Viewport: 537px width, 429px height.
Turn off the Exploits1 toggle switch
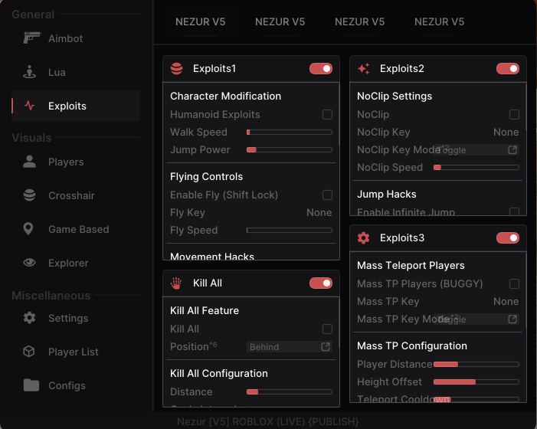point(321,68)
